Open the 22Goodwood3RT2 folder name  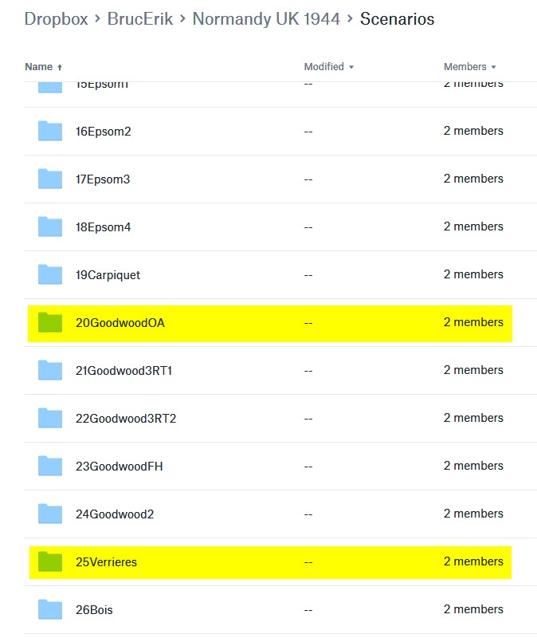pos(126,419)
